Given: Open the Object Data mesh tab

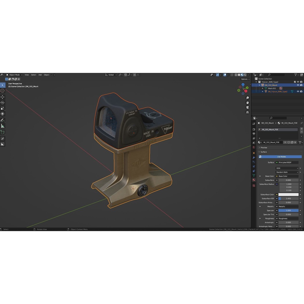Looking at the screenshot, I should [x=254, y=175].
